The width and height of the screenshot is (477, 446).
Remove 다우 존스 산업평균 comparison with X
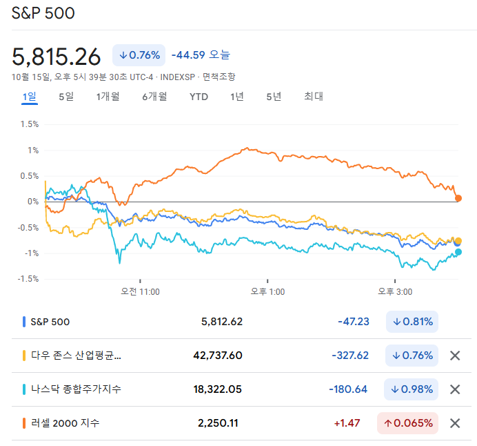pyautogui.click(x=455, y=356)
